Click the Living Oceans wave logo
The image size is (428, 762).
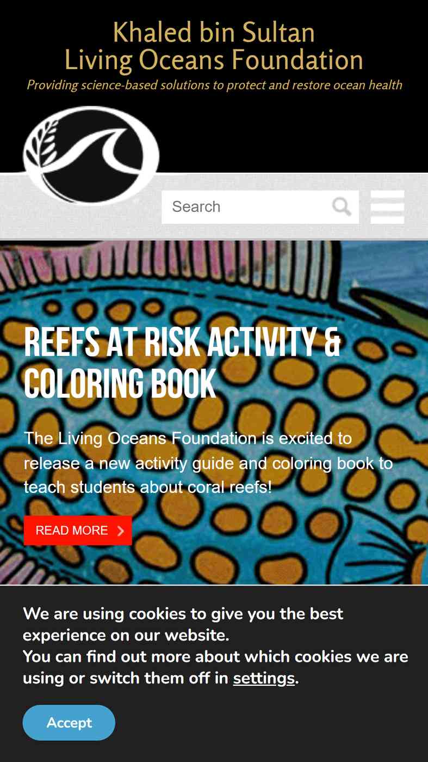91,155
